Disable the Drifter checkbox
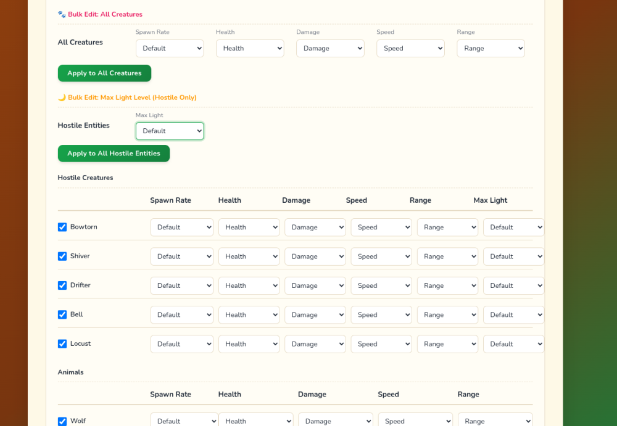617x426 pixels. [62, 285]
